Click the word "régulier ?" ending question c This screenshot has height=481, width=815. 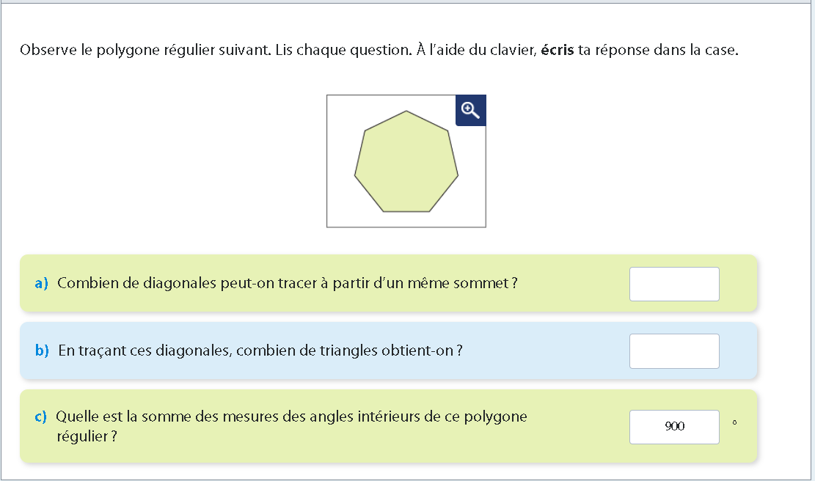pos(87,437)
